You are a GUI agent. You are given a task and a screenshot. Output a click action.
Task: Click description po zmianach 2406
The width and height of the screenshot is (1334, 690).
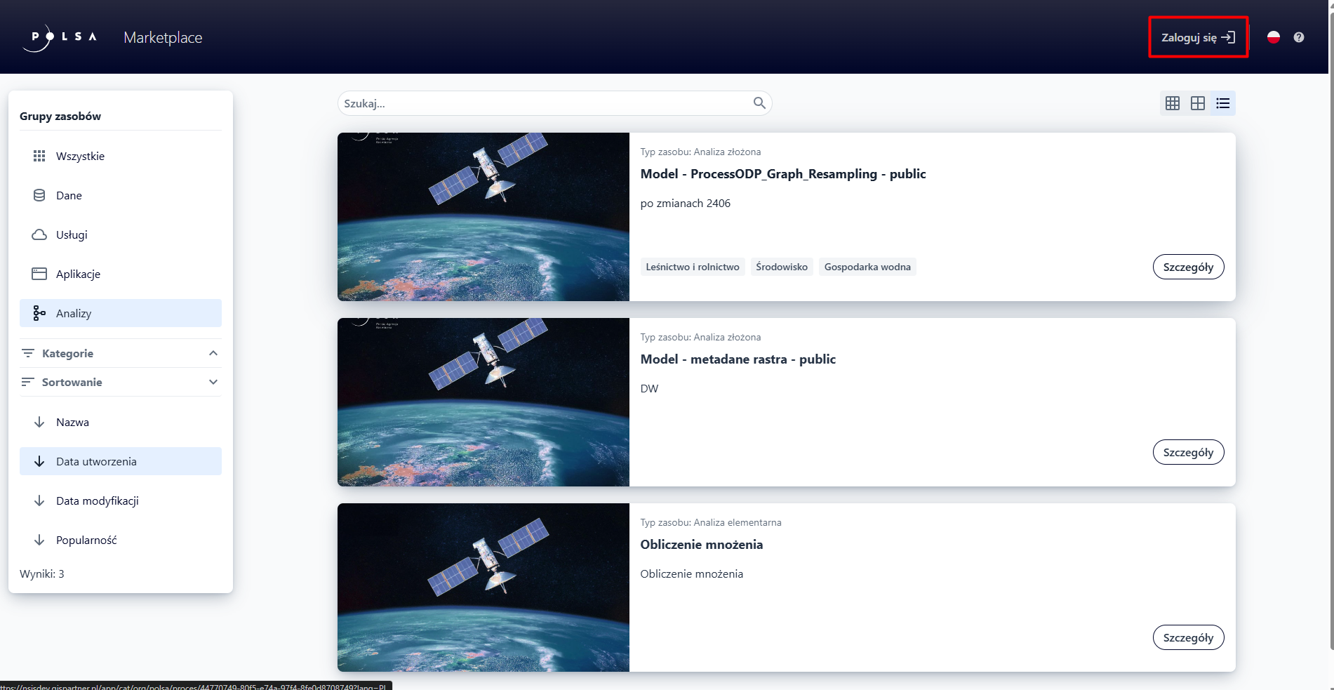686,203
